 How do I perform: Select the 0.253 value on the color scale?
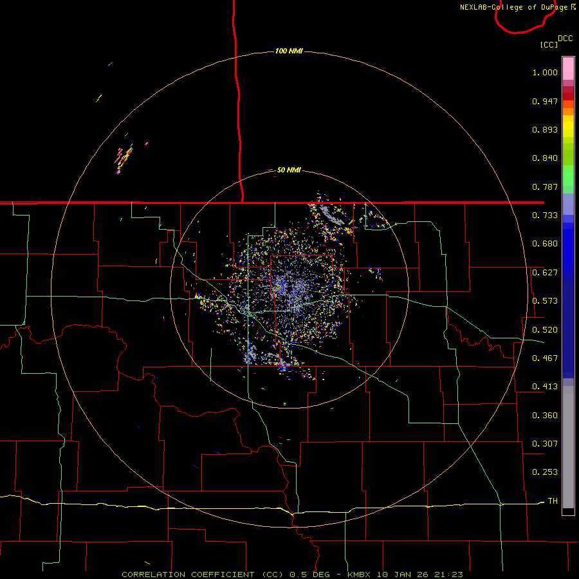point(545,472)
